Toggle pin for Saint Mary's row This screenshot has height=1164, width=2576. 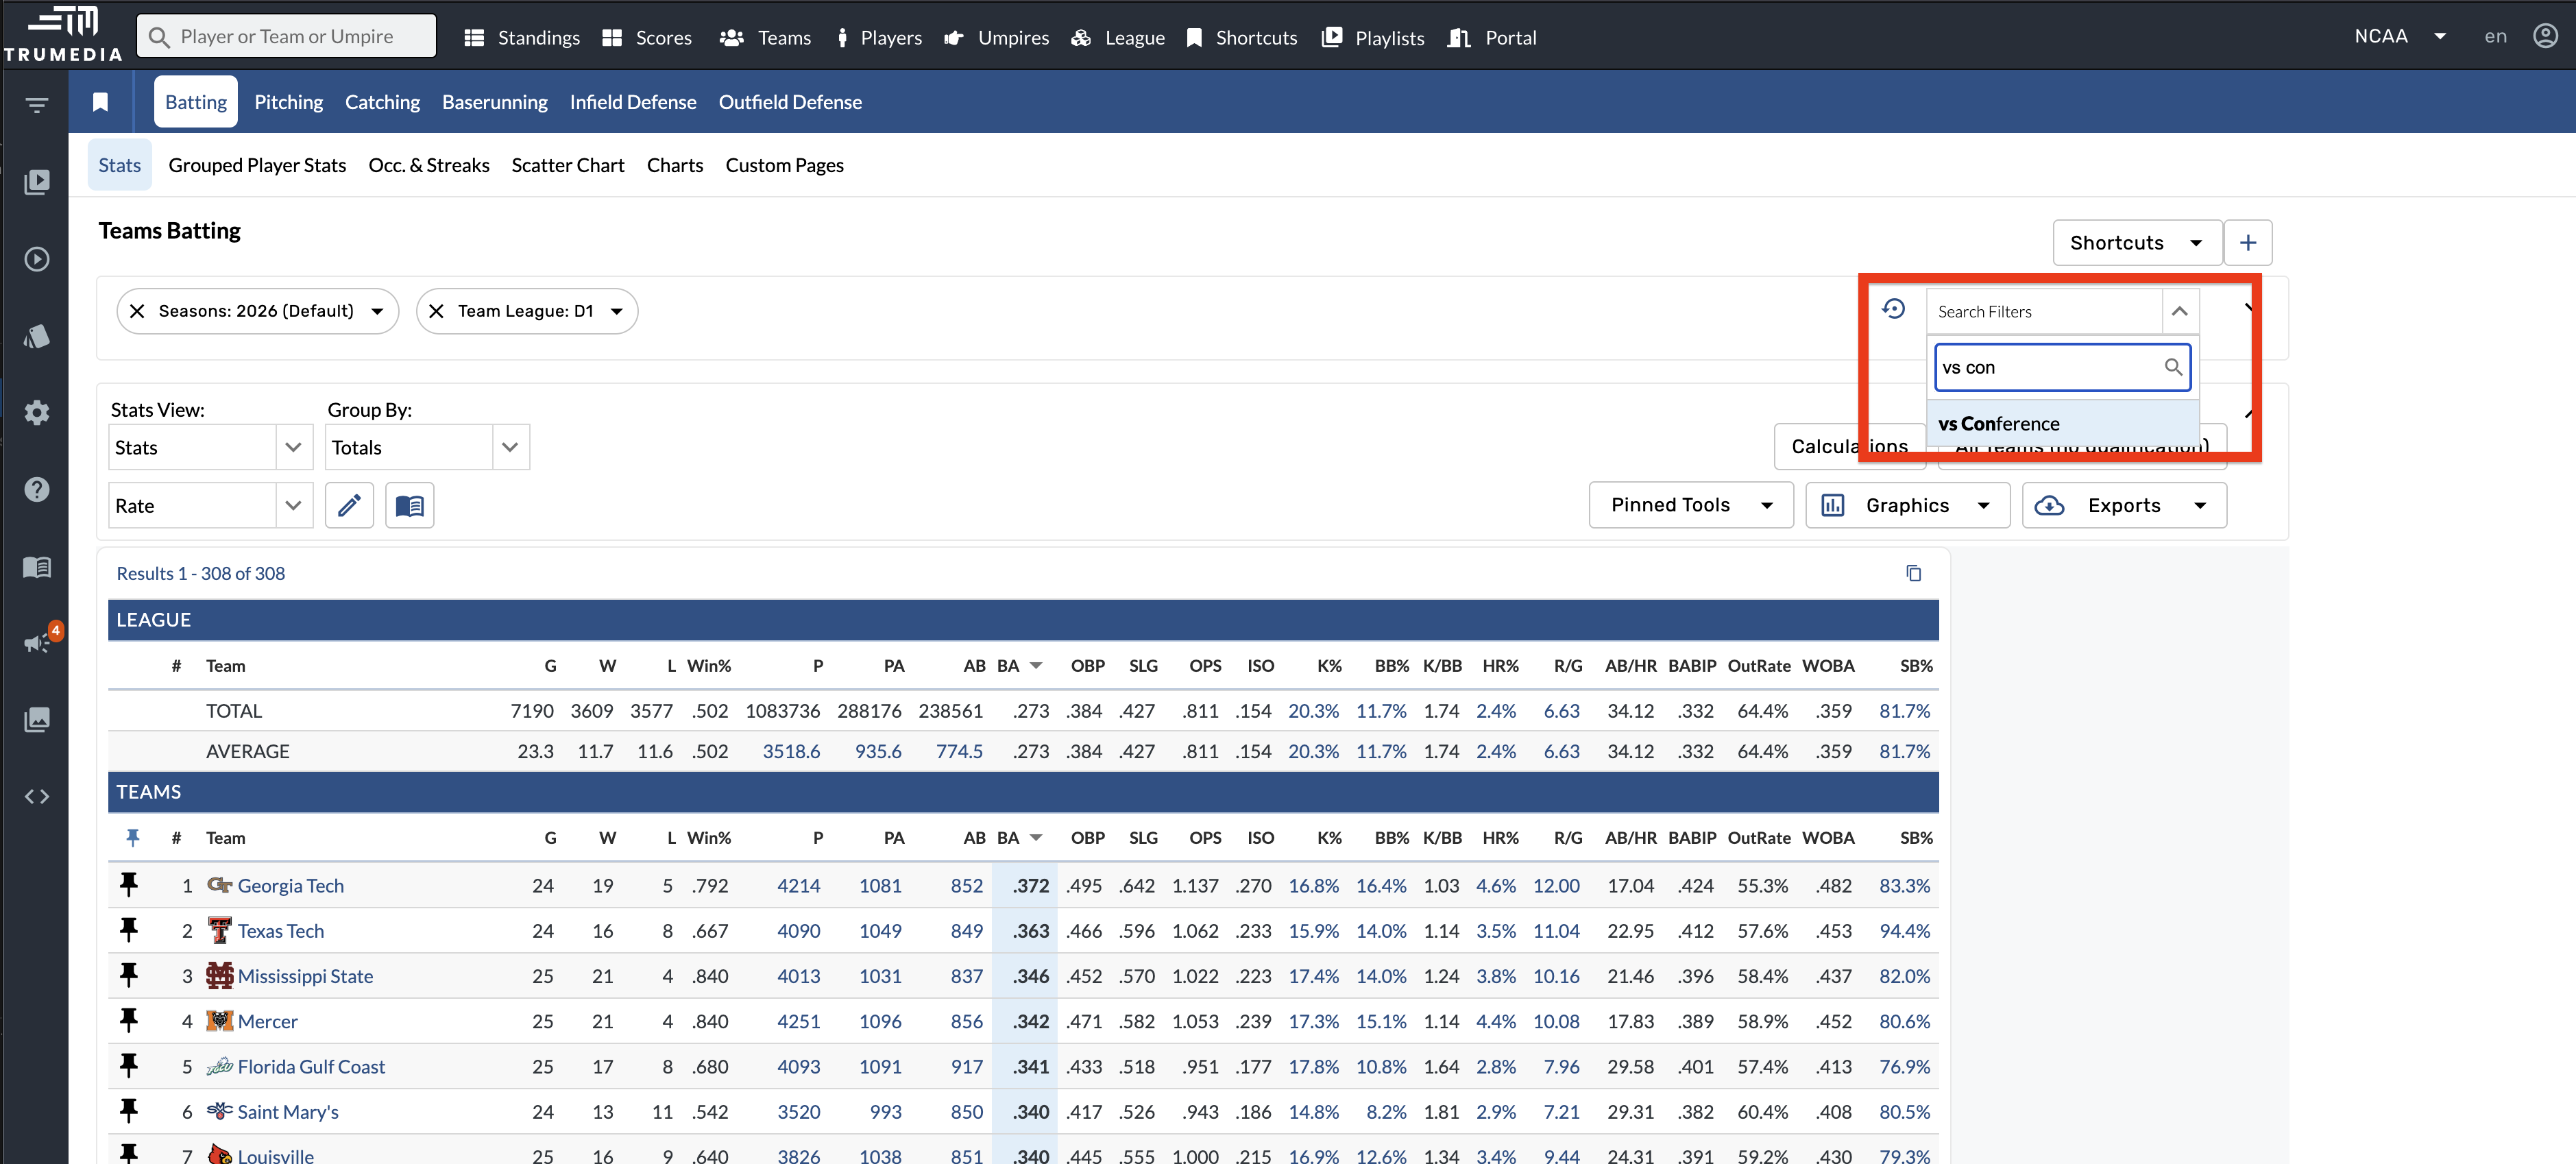click(x=129, y=1111)
